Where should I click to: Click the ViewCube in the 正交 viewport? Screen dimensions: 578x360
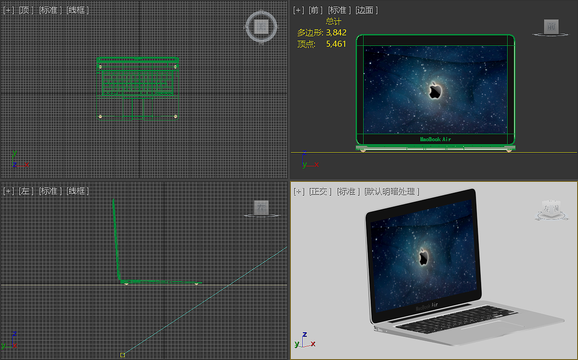[x=551, y=208]
